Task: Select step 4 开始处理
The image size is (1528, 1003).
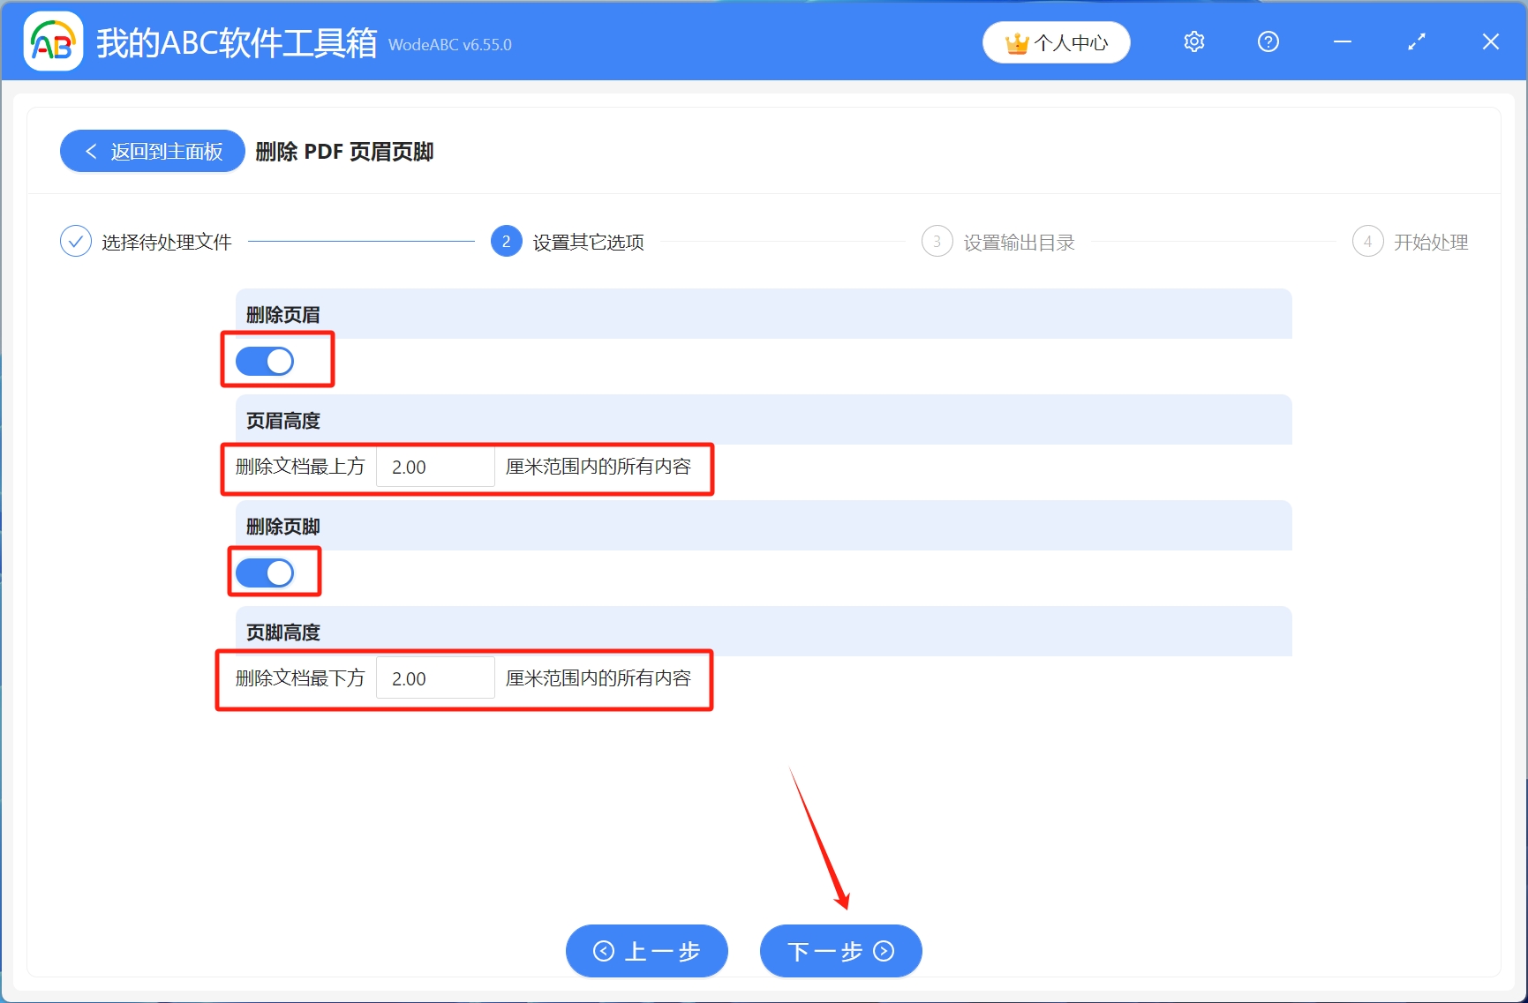Action: (x=1367, y=240)
